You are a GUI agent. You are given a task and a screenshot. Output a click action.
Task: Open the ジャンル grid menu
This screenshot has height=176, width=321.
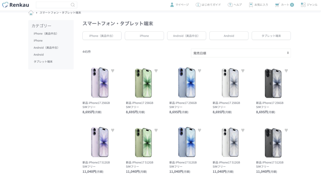point(309,5)
